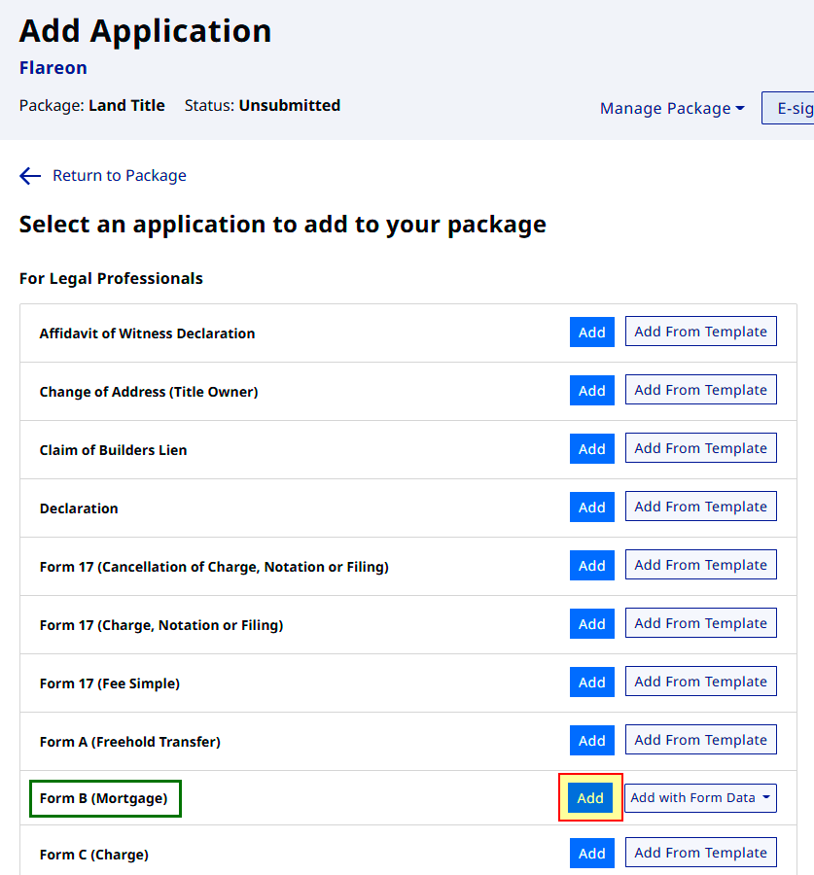
Task: Select the Claim of Builders Lien label
Action: (114, 450)
